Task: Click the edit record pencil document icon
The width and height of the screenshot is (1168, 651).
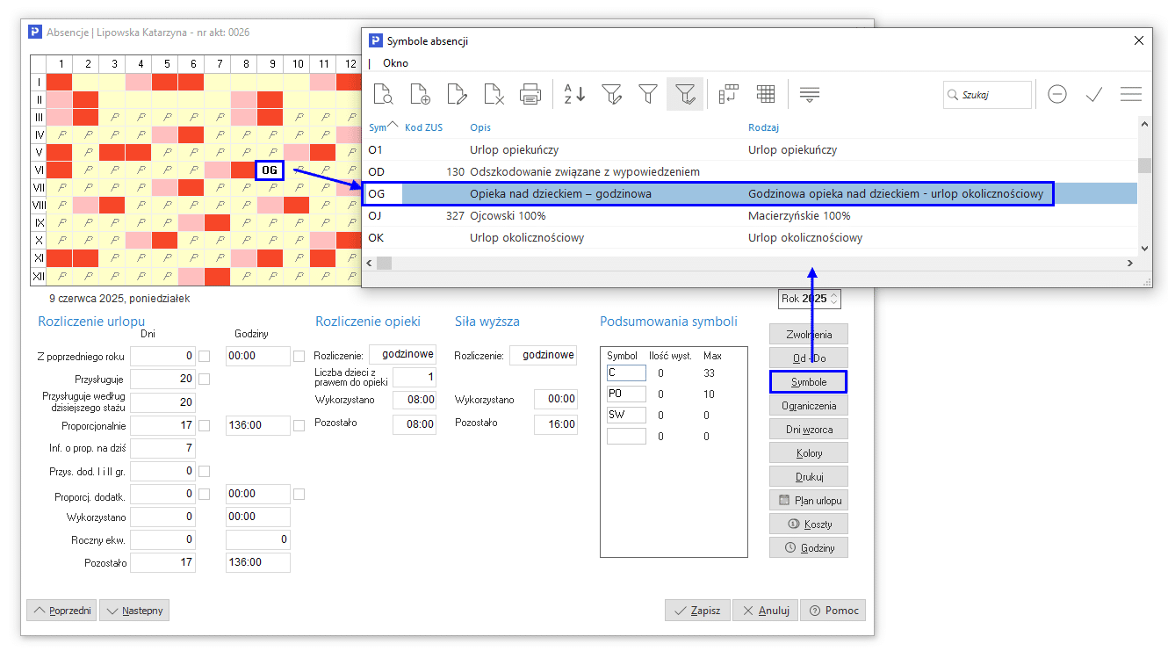Action: click(x=457, y=94)
